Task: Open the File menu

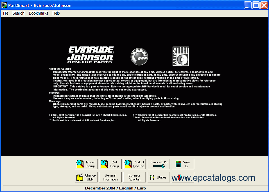Action: pyautogui.click(x=6, y=13)
